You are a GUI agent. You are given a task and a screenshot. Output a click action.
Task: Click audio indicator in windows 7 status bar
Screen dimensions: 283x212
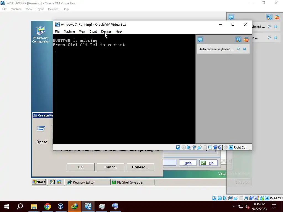tap(189, 147)
